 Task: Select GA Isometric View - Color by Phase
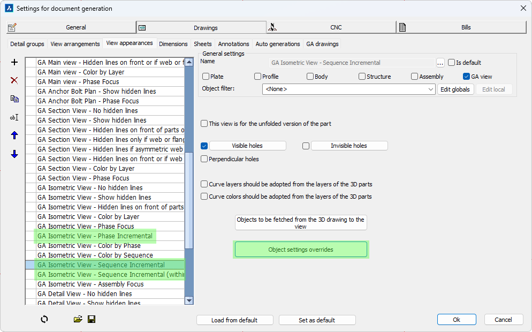click(89, 246)
